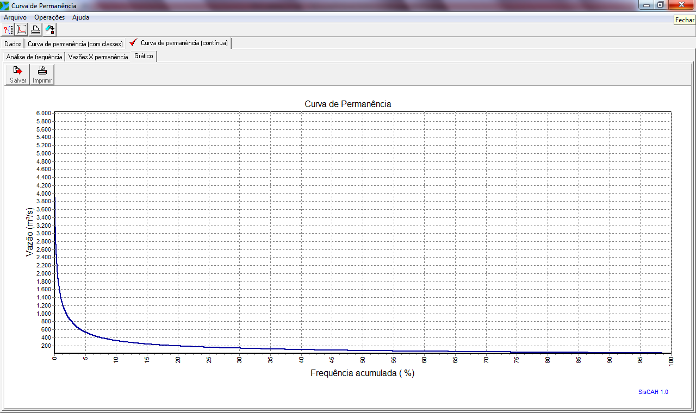Image resolution: width=696 pixels, height=413 pixels.
Task: Click the export data toolbar icon
Action: 50,30
